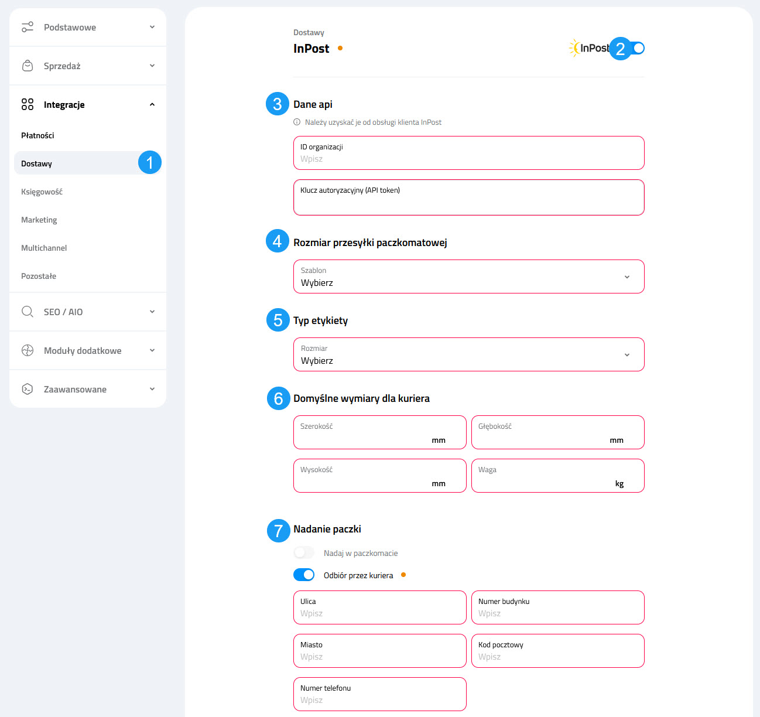The image size is (760, 717).
Task: Disable Odbiór przez kuriera switch
Action: pos(304,575)
